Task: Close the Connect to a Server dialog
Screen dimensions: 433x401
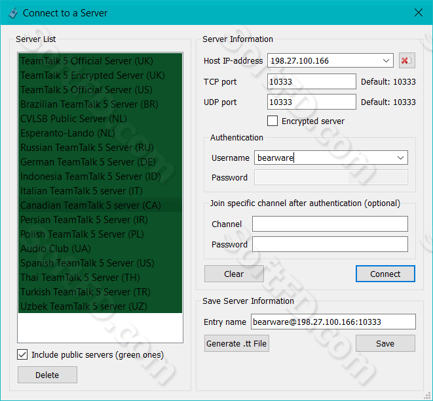Action: click(x=419, y=12)
